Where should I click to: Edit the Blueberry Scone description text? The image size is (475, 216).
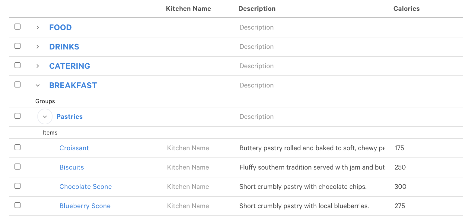coord(304,206)
